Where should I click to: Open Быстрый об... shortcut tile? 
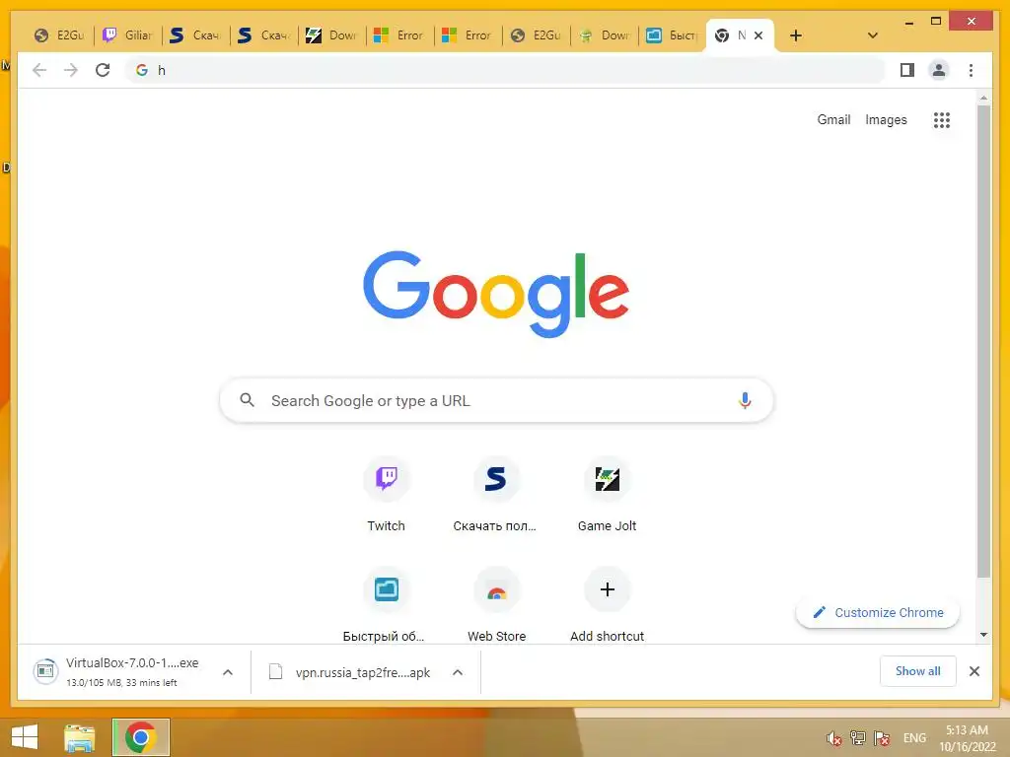[x=386, y=605]
